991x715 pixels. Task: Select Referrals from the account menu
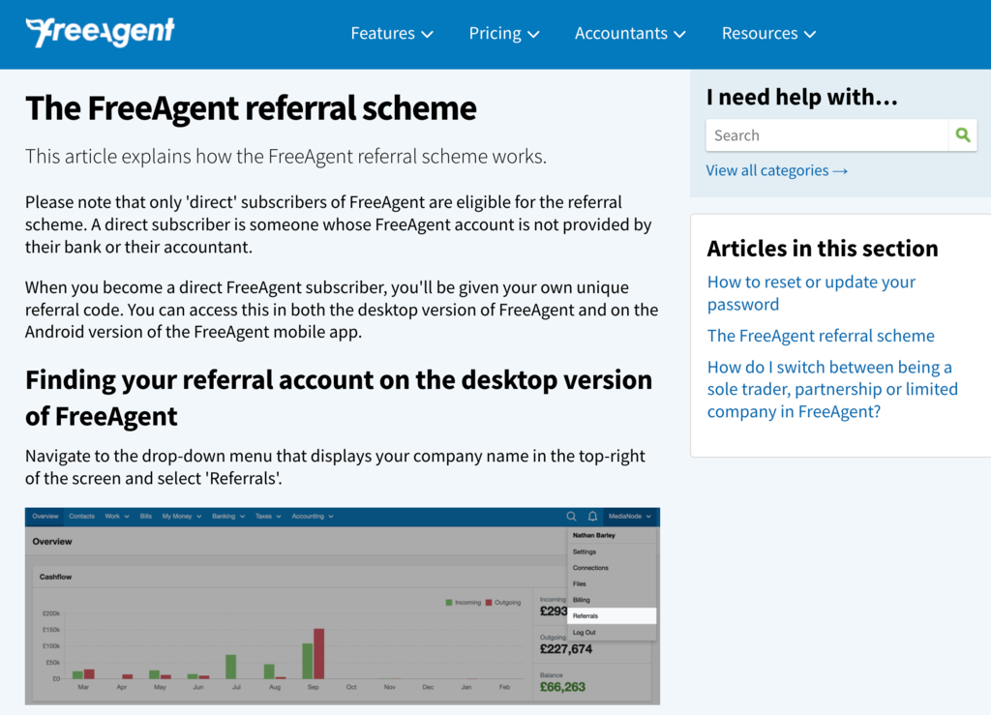(587, 616)
